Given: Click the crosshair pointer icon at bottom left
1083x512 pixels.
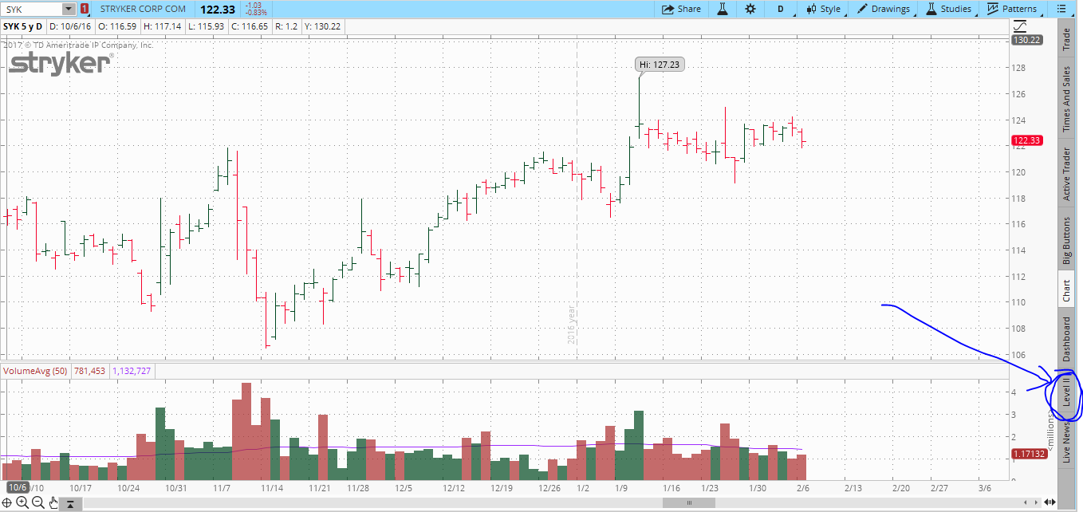Looking at the screenshot, I should tap(8, 502).
